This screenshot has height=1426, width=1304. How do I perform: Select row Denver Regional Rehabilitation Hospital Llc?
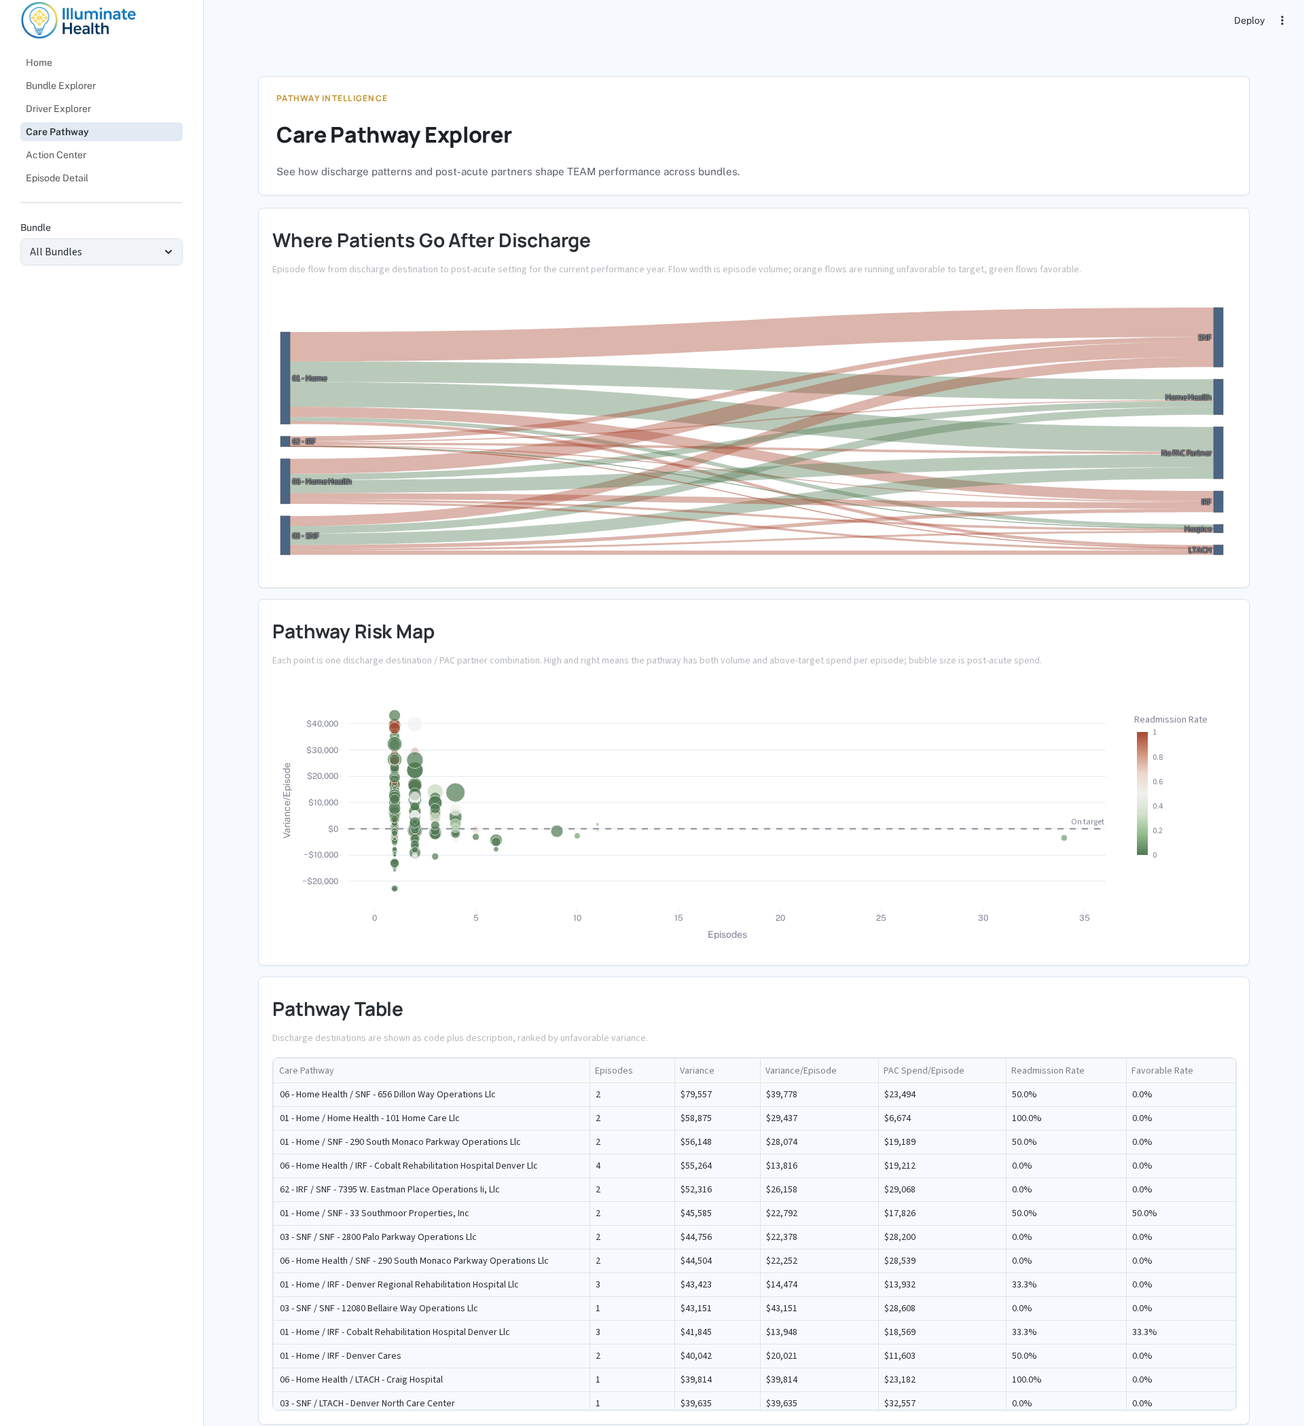click(755, 1285)
